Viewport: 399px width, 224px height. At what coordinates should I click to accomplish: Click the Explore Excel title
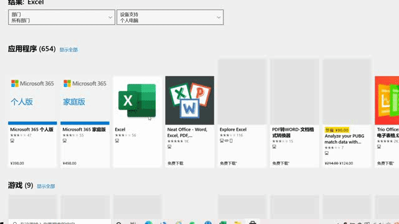233,129
